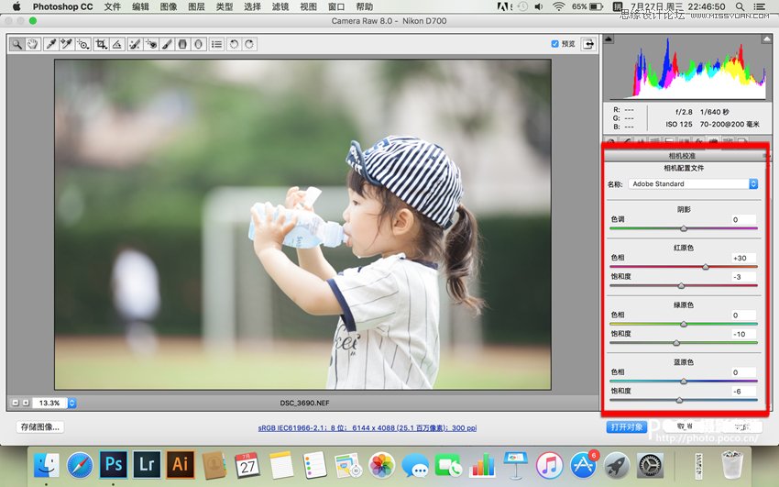Screen dimensions: 779x487
Task: Toggle full screen mode button
Action: point(588,44)
